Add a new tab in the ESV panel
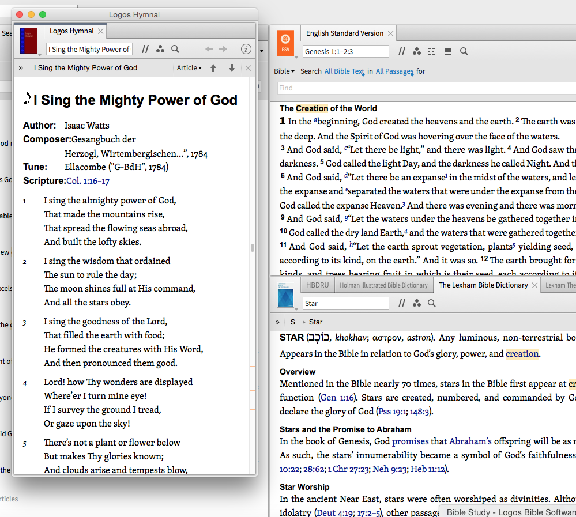 click(405, 33)
